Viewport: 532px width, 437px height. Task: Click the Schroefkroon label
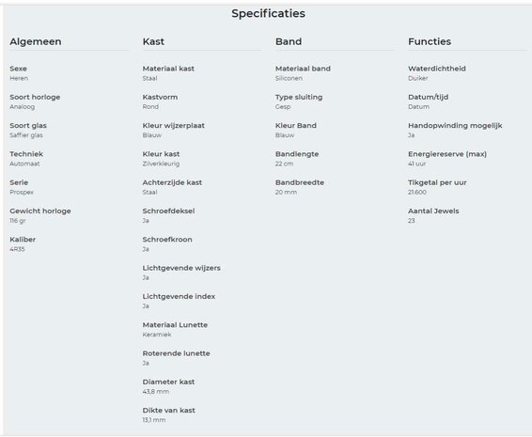[x=167, y=240]
